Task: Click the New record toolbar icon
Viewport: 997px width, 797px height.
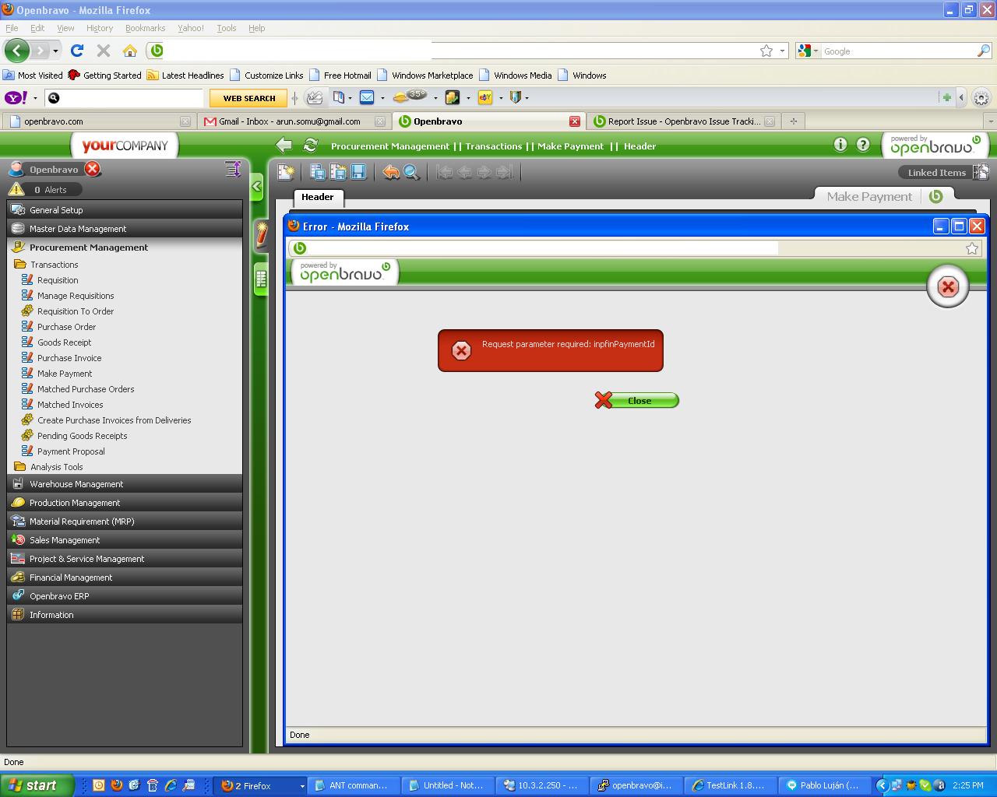Action: pos(286,173)
